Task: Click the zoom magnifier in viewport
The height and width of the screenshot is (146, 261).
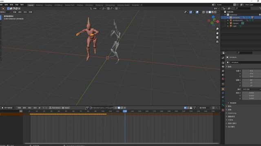Action: (x=217, y=29)
